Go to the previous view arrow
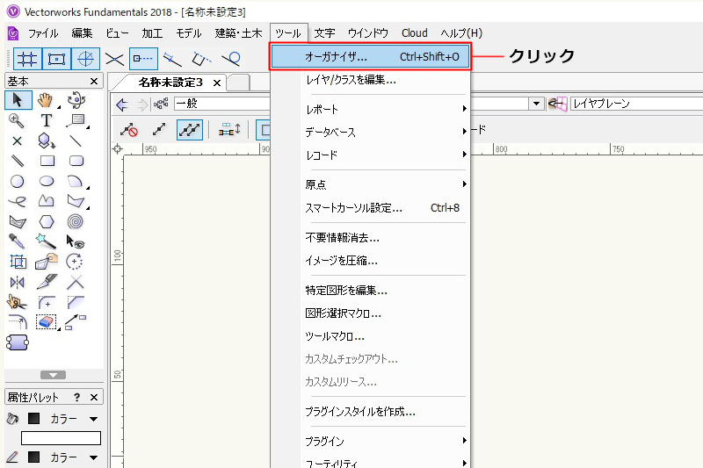 (122, 104)
